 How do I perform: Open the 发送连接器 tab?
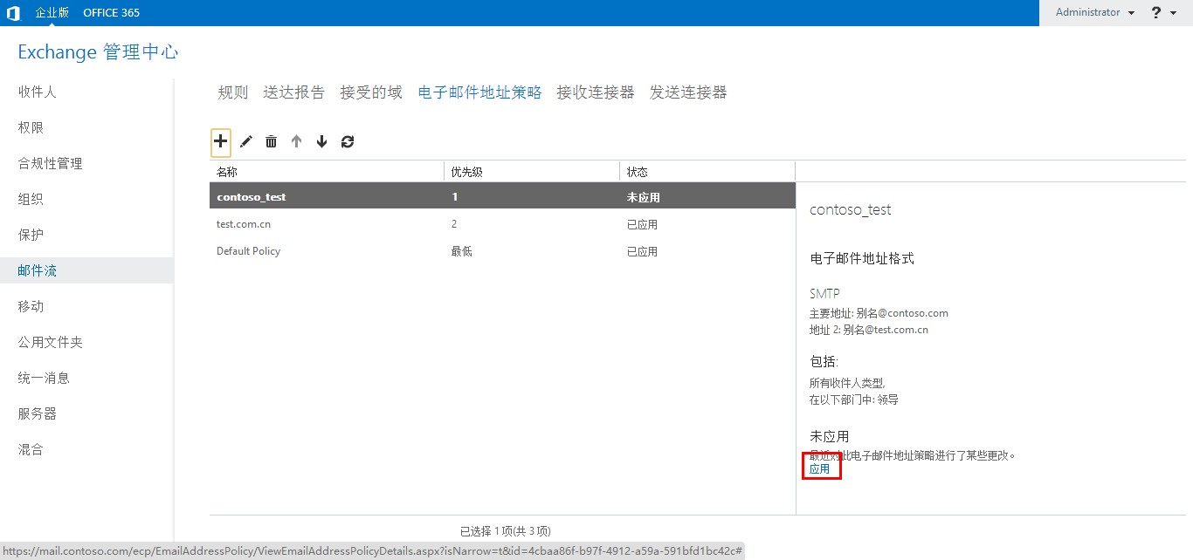pos(688,92)
